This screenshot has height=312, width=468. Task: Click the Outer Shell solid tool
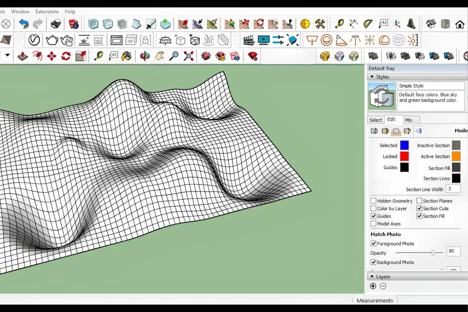pos(373,56)
